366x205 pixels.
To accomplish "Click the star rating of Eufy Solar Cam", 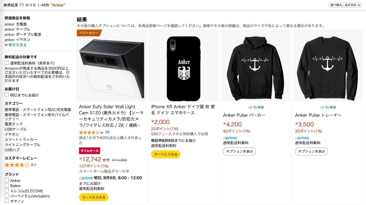I will pyautogui.click(x=89, y=132).
